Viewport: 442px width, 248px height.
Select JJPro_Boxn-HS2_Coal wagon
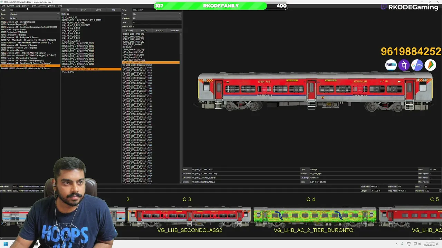(x=133, y=52)
